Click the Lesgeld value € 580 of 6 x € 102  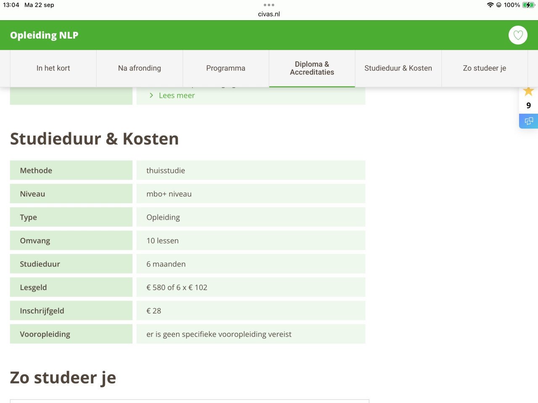pyautogui.click(x=177, y=288)
